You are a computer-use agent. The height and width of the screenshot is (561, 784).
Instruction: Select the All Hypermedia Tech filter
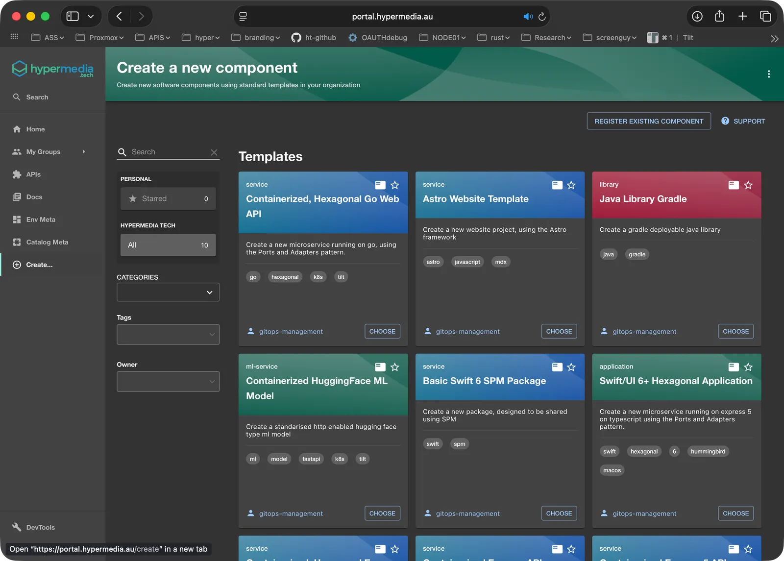click(168, 245)
